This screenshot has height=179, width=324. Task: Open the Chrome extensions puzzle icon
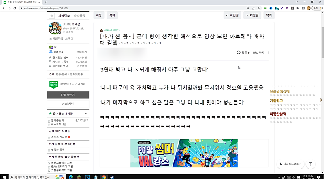[298, 8]
